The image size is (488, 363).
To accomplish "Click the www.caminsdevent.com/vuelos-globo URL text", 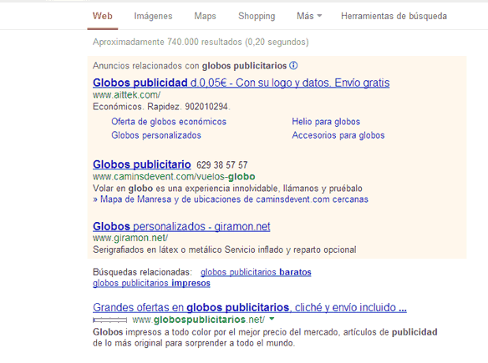I will (174, 177).
